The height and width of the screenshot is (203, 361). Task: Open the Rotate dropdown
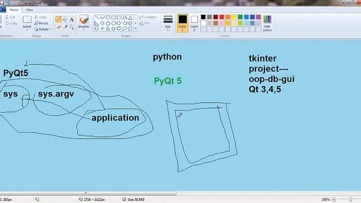(x=43, y=29)
